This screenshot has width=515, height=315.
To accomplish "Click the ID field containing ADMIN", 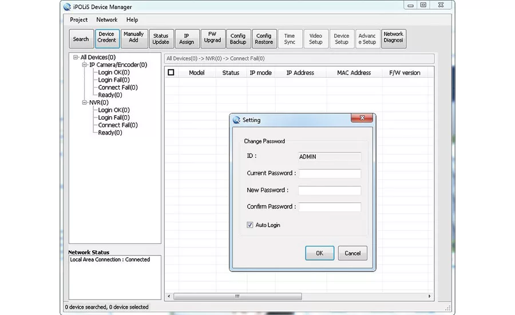I will pos(330,157).
